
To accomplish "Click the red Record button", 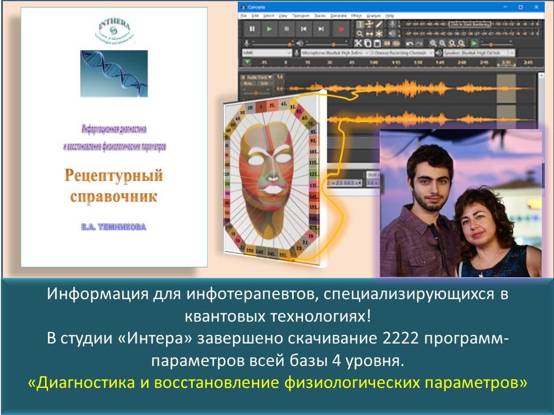I will coord(340,28).
